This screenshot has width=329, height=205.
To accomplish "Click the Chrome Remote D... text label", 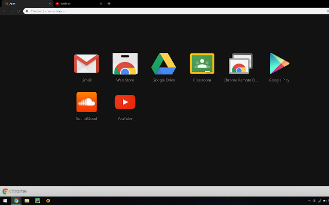I will coord(241,80).
